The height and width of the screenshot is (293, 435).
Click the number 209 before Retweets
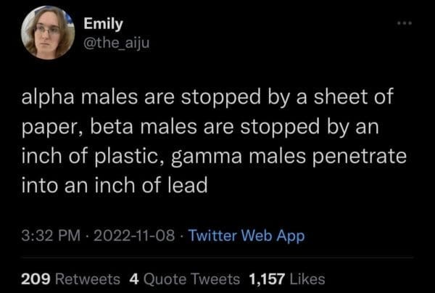click(36, 278)
